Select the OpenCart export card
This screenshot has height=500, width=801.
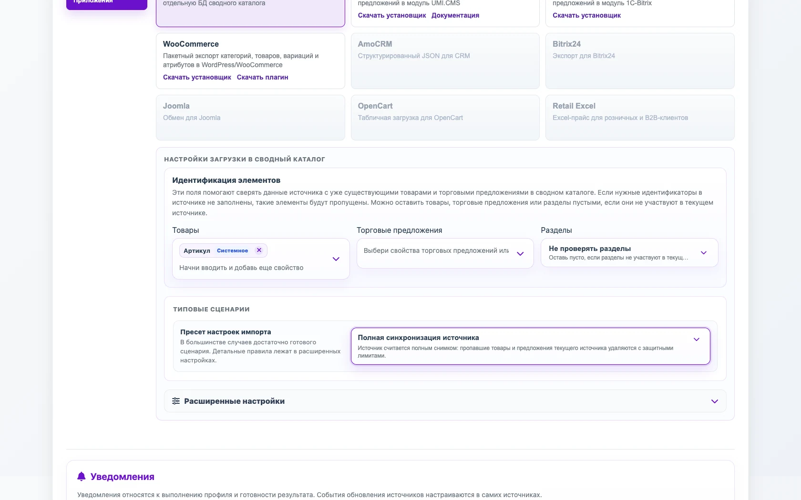[445, 118]
